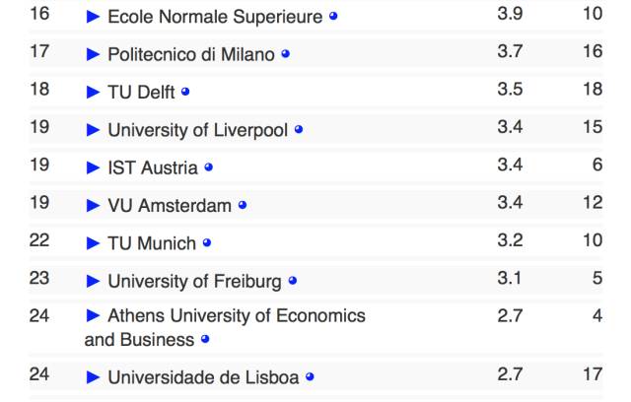
Task: Open chart icon for University of Freiburg
Action: (x=293, y=281)
